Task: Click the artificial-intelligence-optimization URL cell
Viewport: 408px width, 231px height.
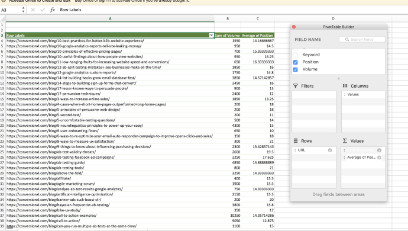Action: (110, 194)
